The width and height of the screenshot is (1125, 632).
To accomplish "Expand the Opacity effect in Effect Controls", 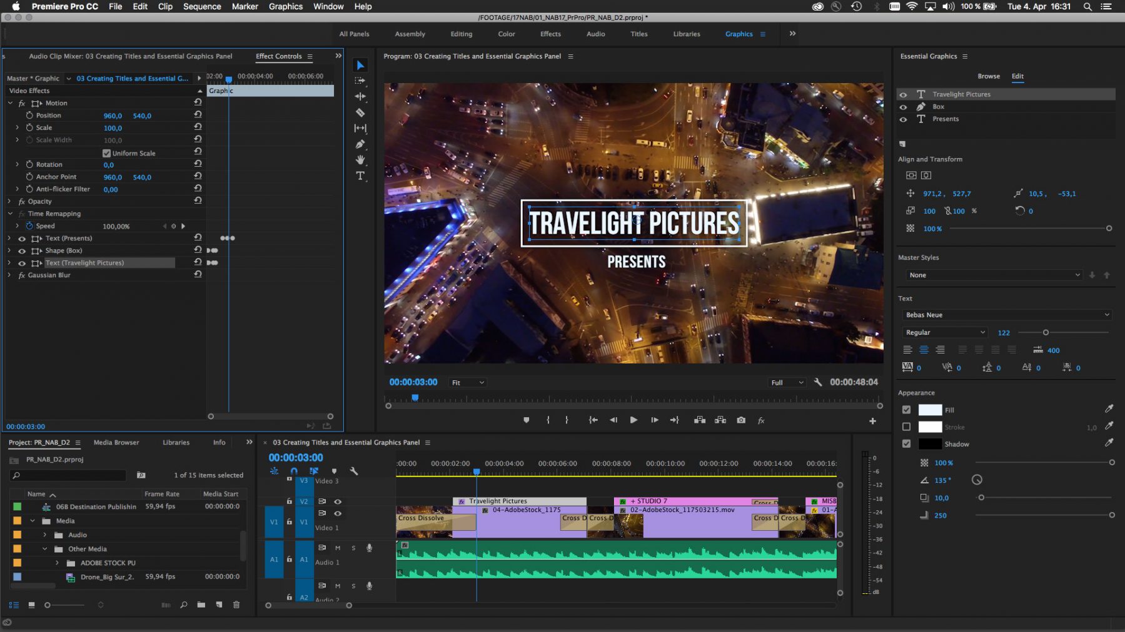I will tap(9, 201).
